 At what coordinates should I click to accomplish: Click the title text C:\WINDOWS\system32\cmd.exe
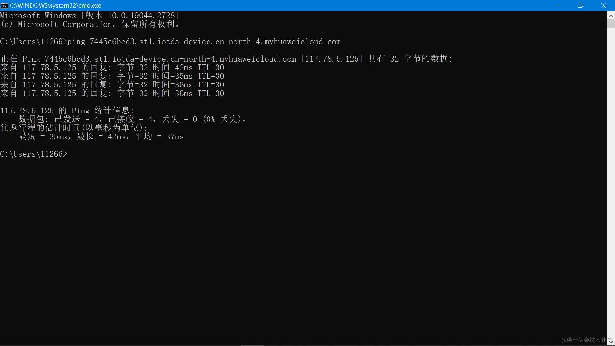pos(56,5)
